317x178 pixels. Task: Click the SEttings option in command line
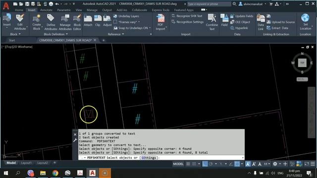click(x=149, y=158)
